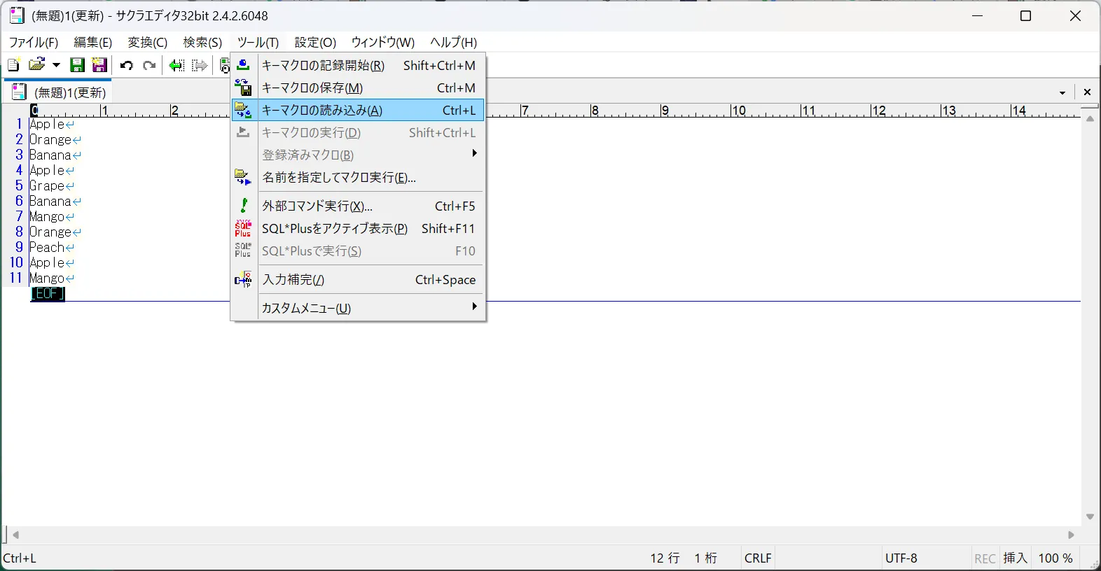Toggle REC indicator in status bar
The width and height of the screenshot is (1101, 571).
[x=985, y=558]
